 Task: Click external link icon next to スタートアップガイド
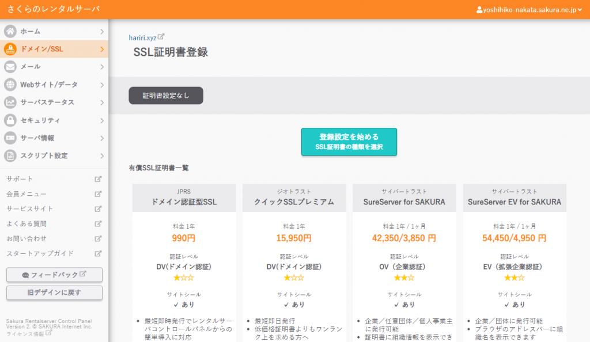point(98,253)
